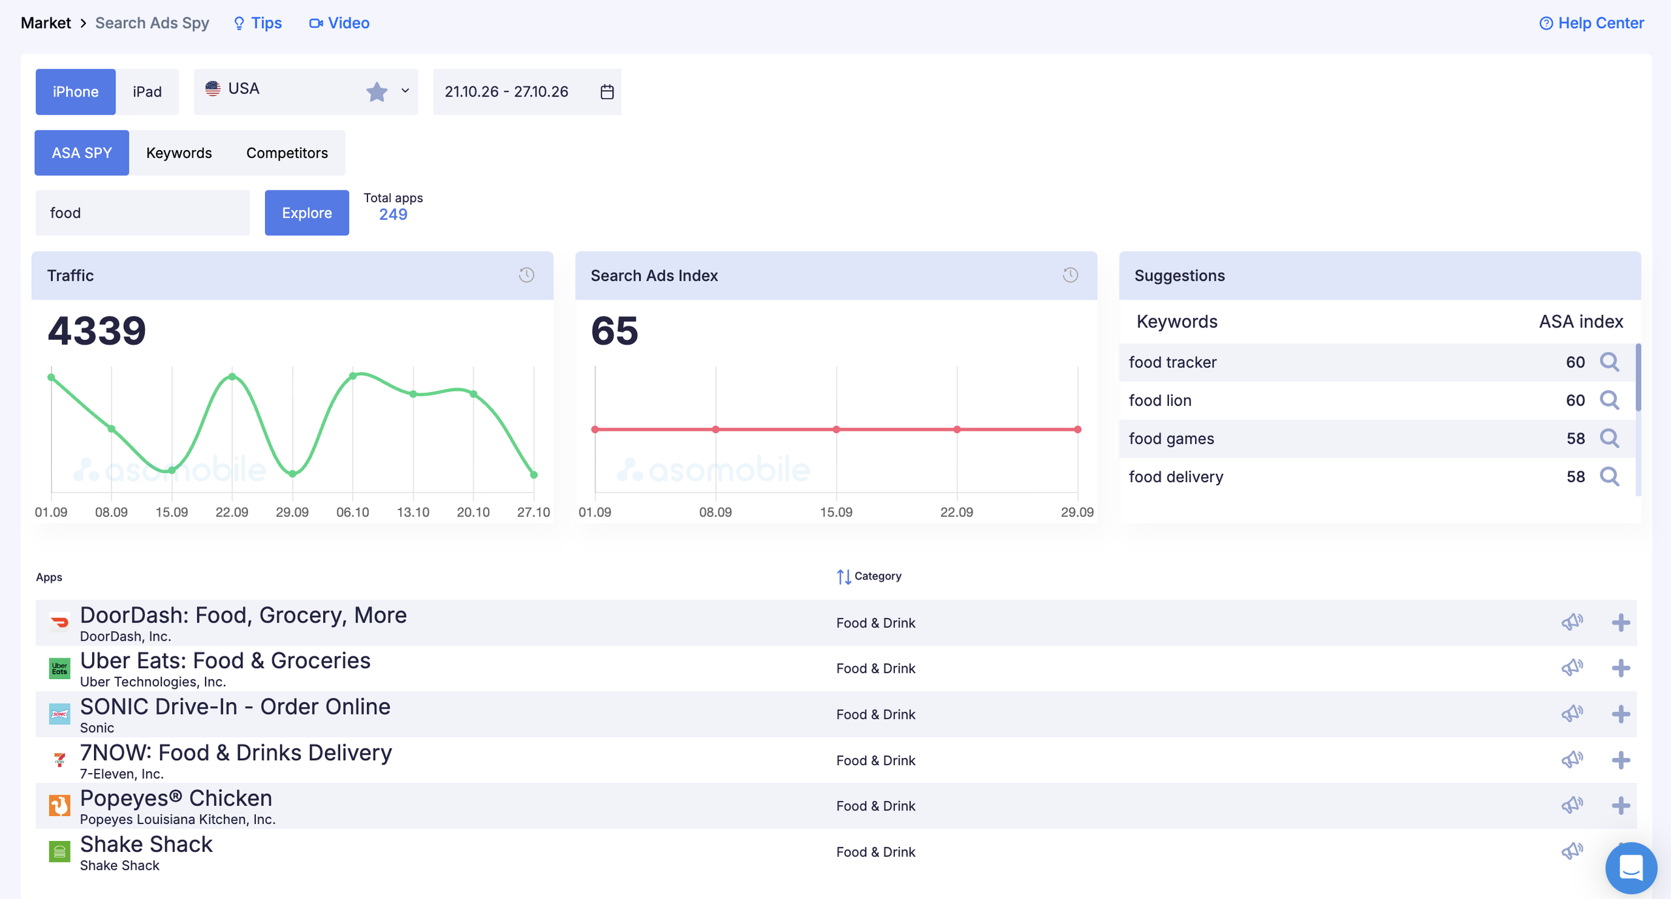Search the 'food lion' keyword via the magnifier

point(1610,400)
